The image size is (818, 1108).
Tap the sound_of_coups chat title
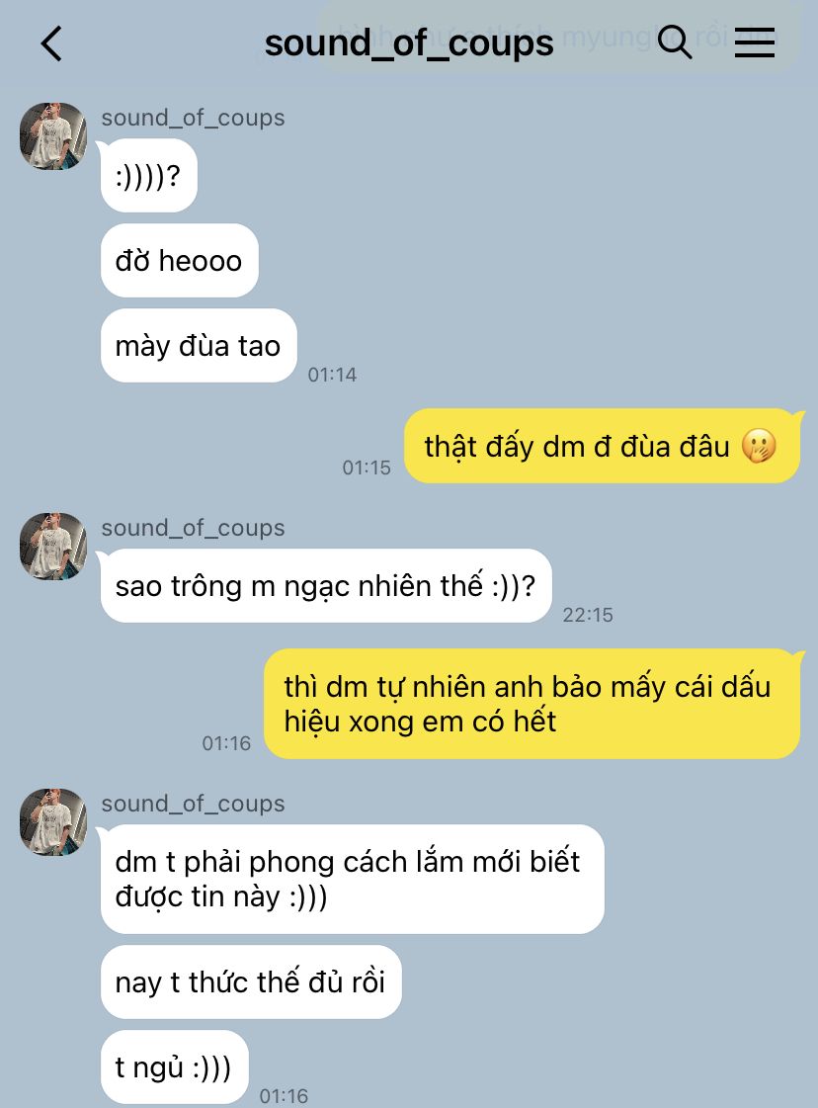[409, 43]
